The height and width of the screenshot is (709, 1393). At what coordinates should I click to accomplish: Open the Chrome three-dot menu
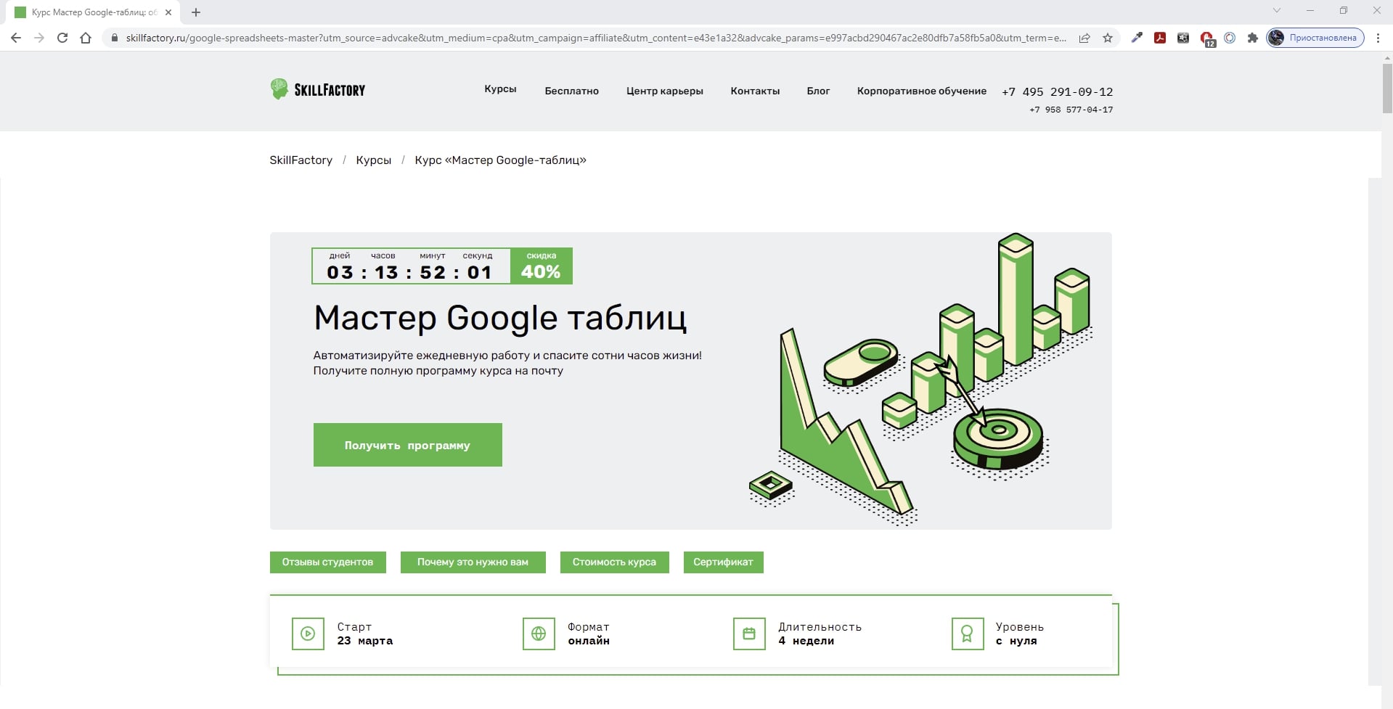(x=1378, y=38)
